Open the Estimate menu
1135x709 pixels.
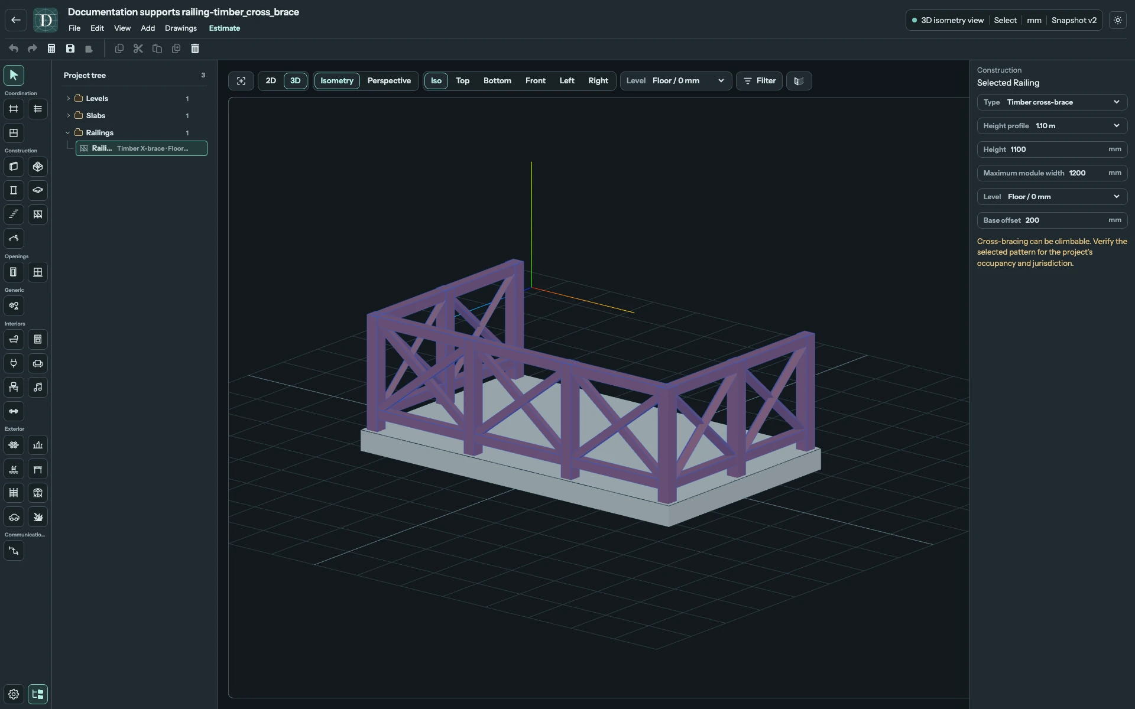tap(225, 28)
